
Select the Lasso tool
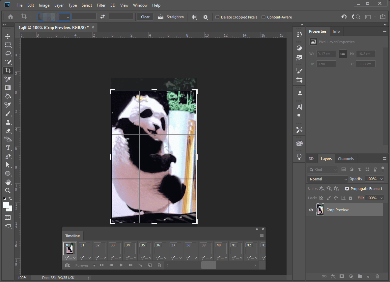[8, 53]
